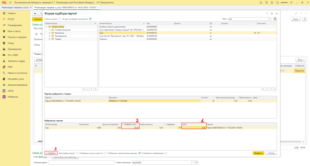Image resolution: width=310 pixels, height=166 pixels.
Task: Click the Производство sidebar icon
Action: (4, 49)
